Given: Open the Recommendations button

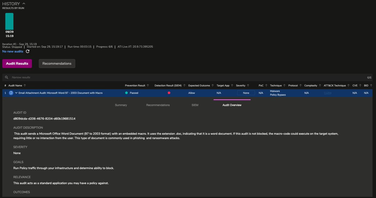Looking at the screenshot, I should (x=57, y=63).
